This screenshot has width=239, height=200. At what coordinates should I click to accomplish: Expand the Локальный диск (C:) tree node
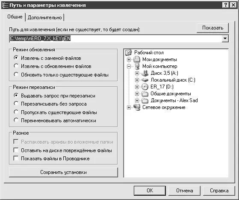(137, 80)
